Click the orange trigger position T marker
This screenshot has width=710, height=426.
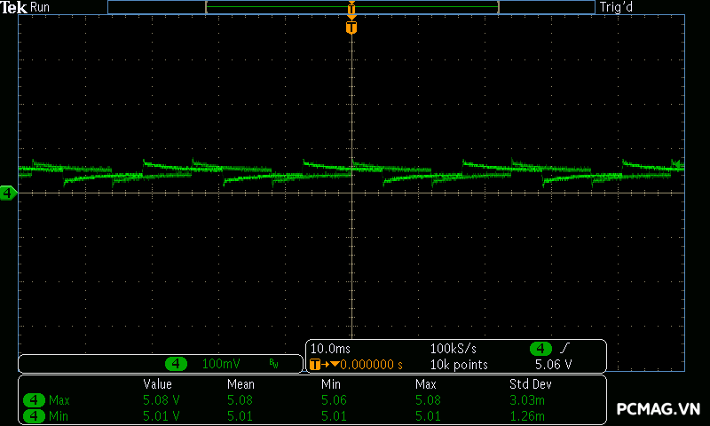[x=351, y=28]
